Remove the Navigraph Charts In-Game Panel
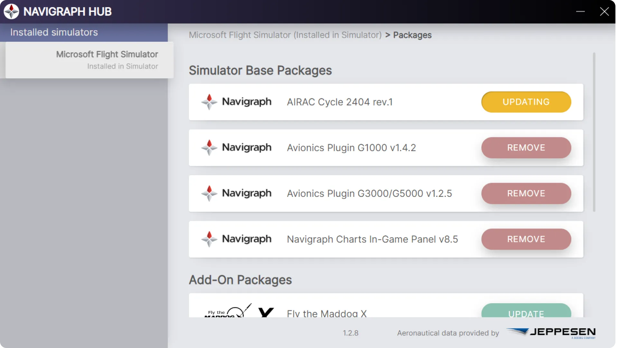The height and width of the screenshot is (348, 618). (x=526, y=239)
